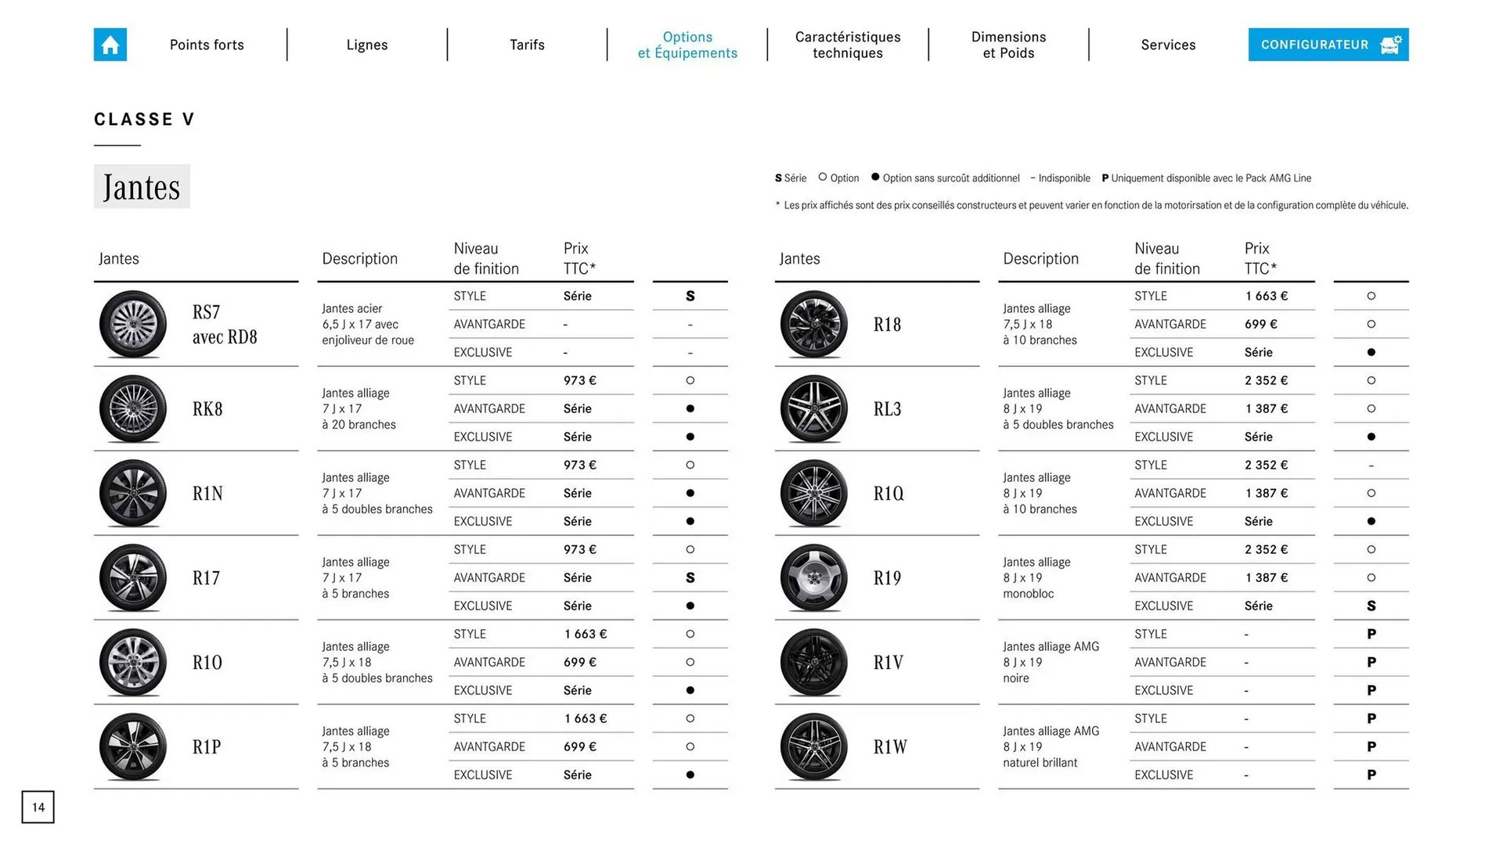1503x845 pixels.
Task: Select the R17 wheel image
Action: tap(132, 577)
